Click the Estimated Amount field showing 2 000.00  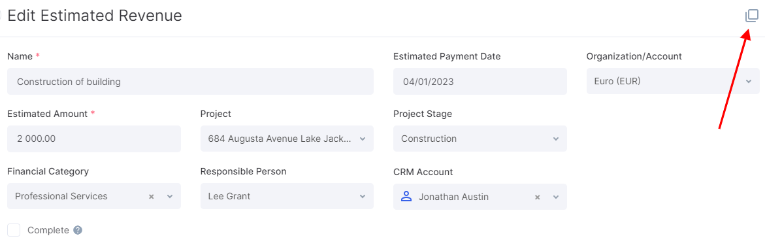pos(94,139)
